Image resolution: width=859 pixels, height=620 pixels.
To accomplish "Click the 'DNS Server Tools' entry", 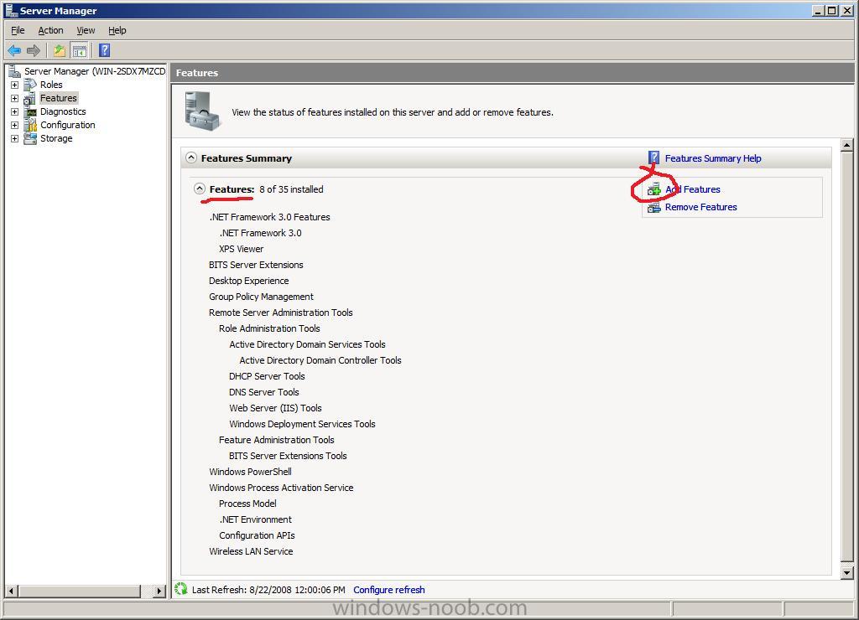I will point(264,392).
